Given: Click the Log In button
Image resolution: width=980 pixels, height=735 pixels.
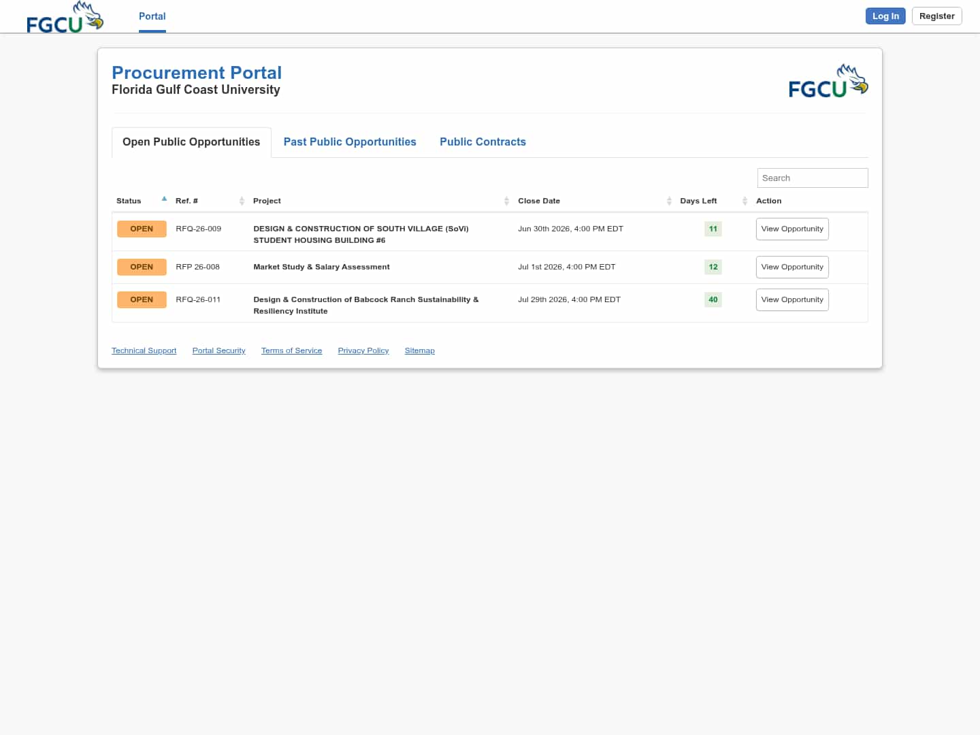Looking at the screenshot, I should point(885,16).
